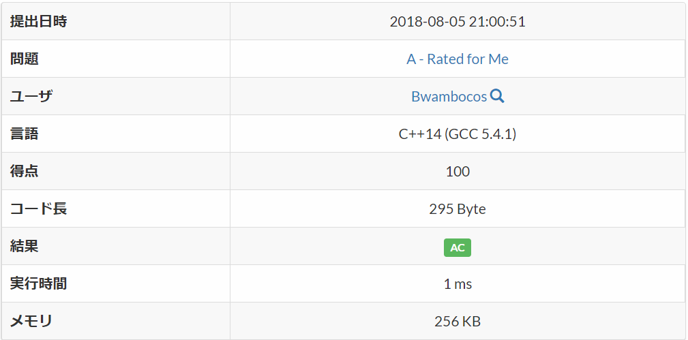Click empty space beside the AC badge

pyautogui.click(x=571, y=246)
